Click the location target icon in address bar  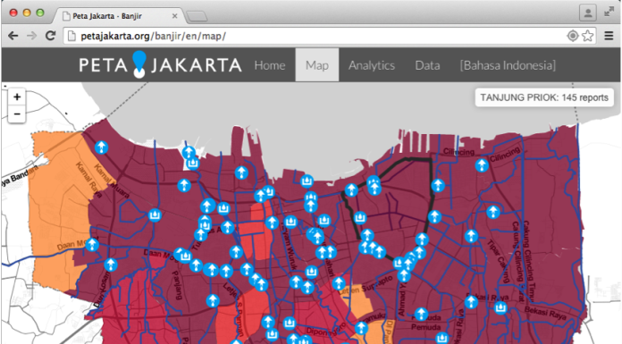pyautogui.click(x=573, y=36)
